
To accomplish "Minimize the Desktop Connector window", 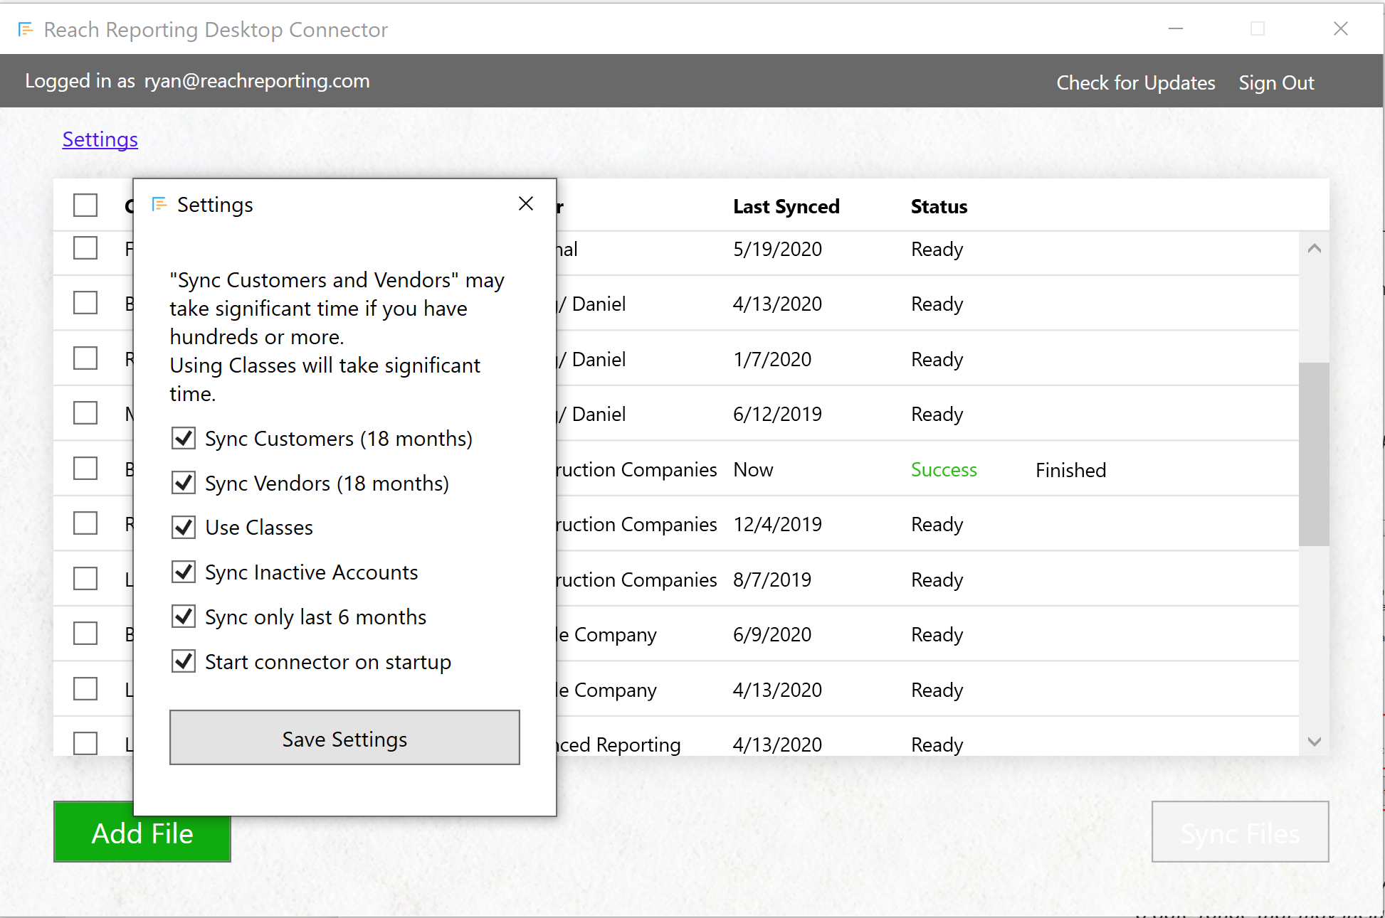I will 1176,28.
